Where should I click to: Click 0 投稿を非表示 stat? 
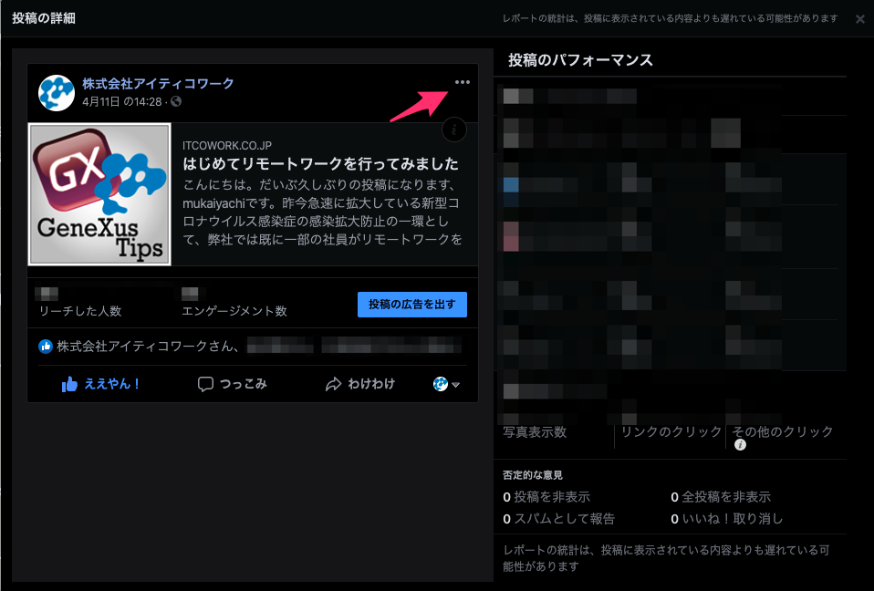click(x=546, y=497)
